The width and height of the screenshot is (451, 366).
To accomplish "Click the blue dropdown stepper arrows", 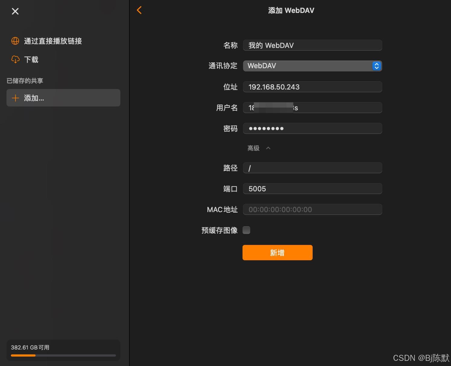I will coord(377,66).
